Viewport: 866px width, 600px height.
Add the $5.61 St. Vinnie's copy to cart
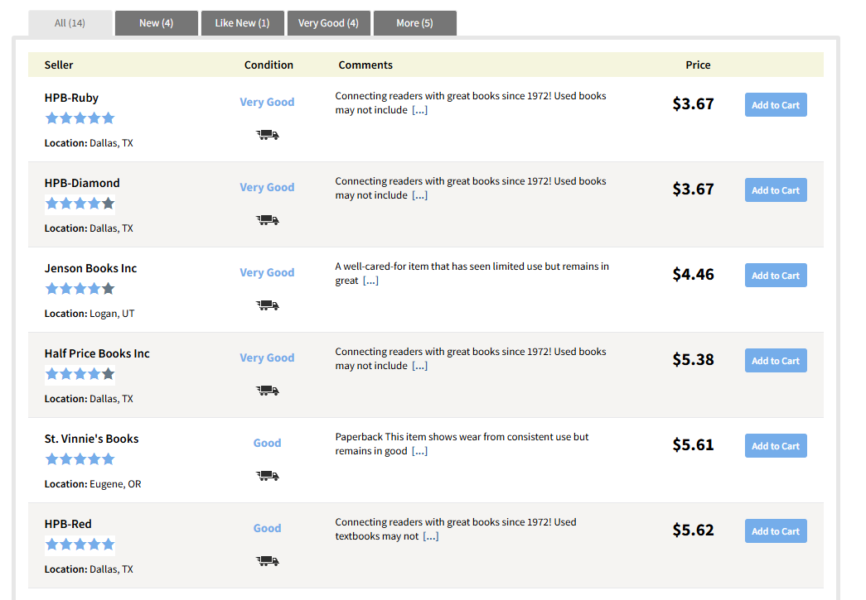[776, 445]
